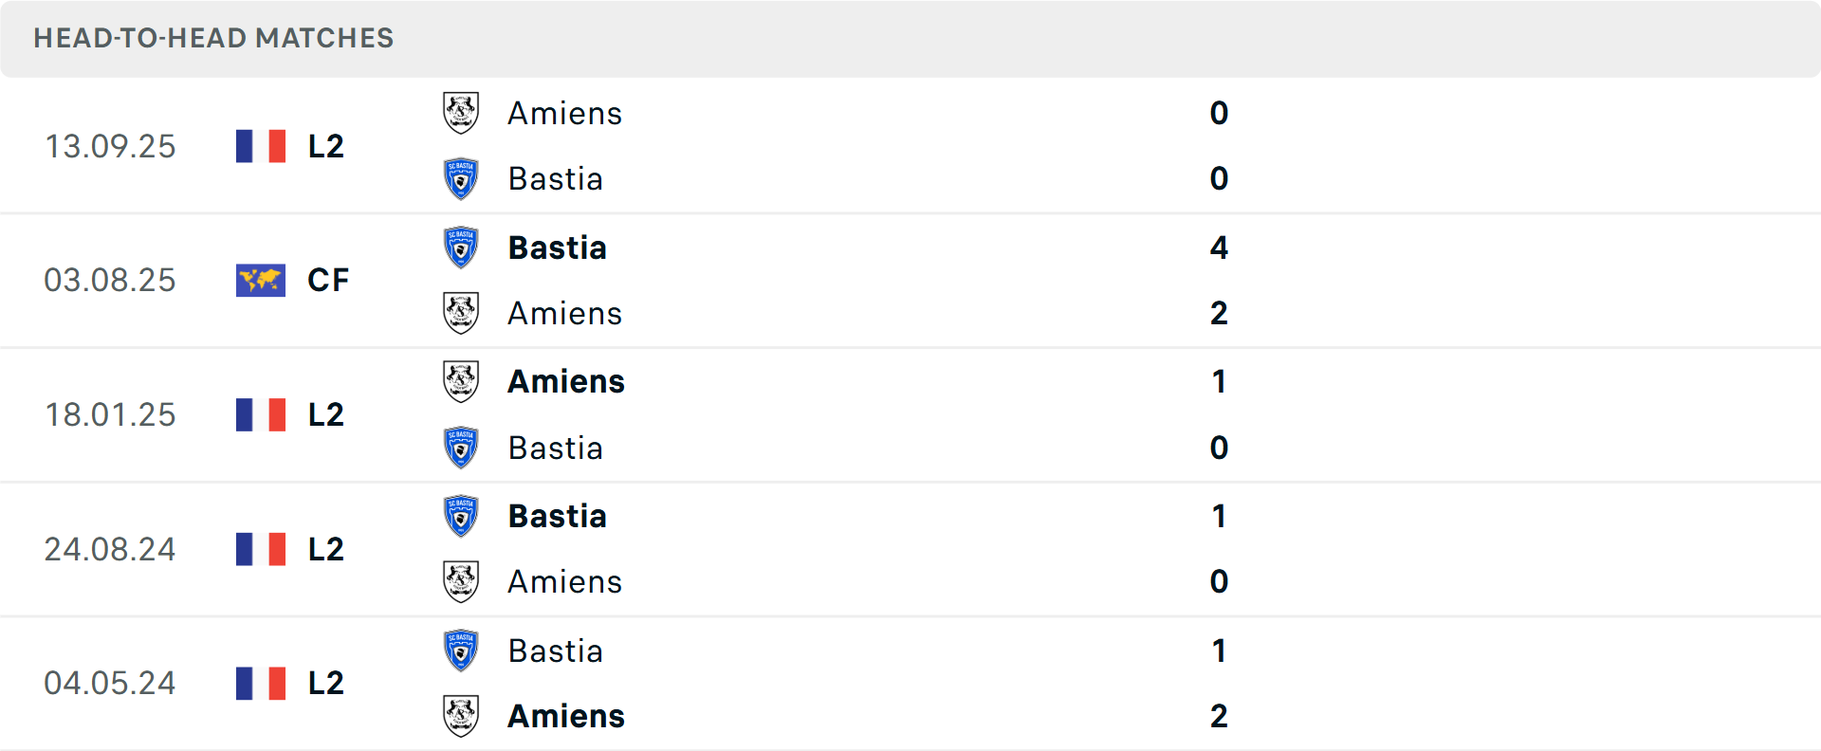
Task: Click the Amiens badge in the Club Friendly match
Action: click(461, 312)
